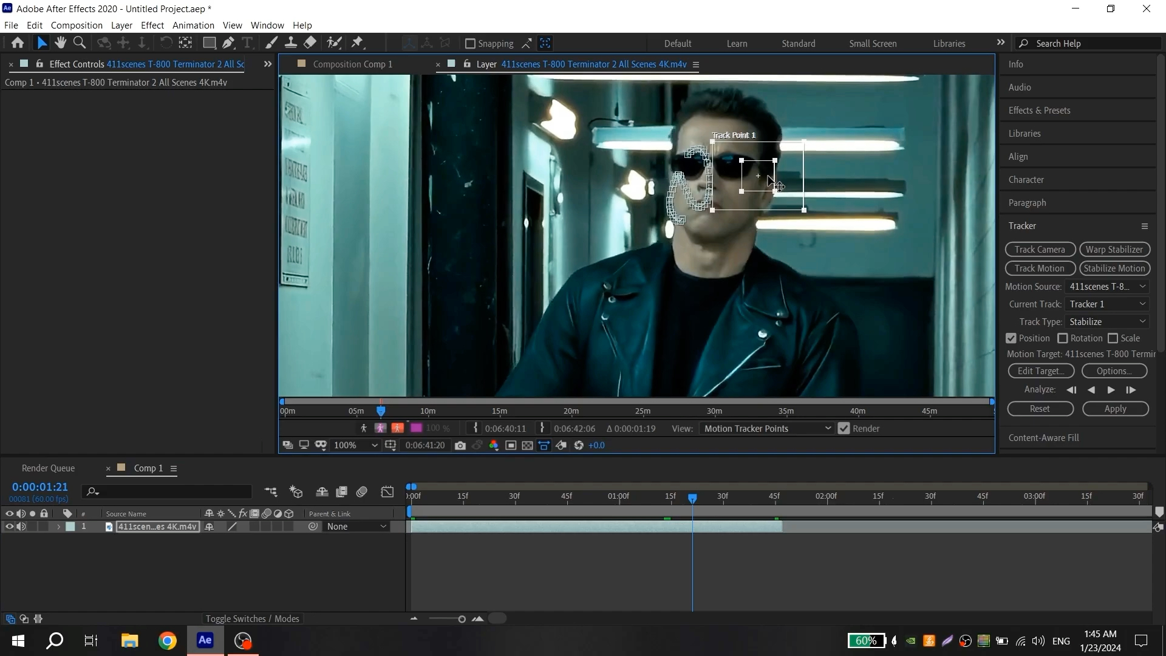Hide layer 1 with the eye toggle
Viewport: 1166px width, 656px height.
tap(9, 527)
